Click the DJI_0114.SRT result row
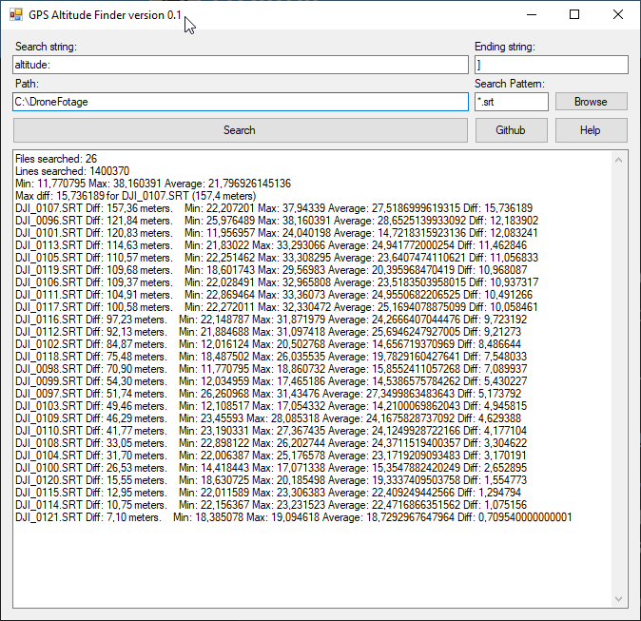Image resolution: width=641 pixels, height=621 pixels. 271,505
